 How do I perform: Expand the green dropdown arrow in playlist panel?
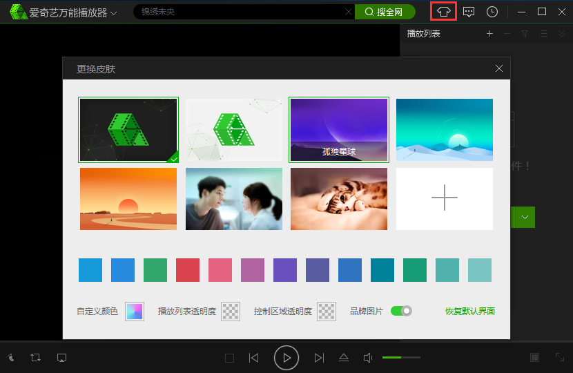pyautogui.click(x=525, y=217)
